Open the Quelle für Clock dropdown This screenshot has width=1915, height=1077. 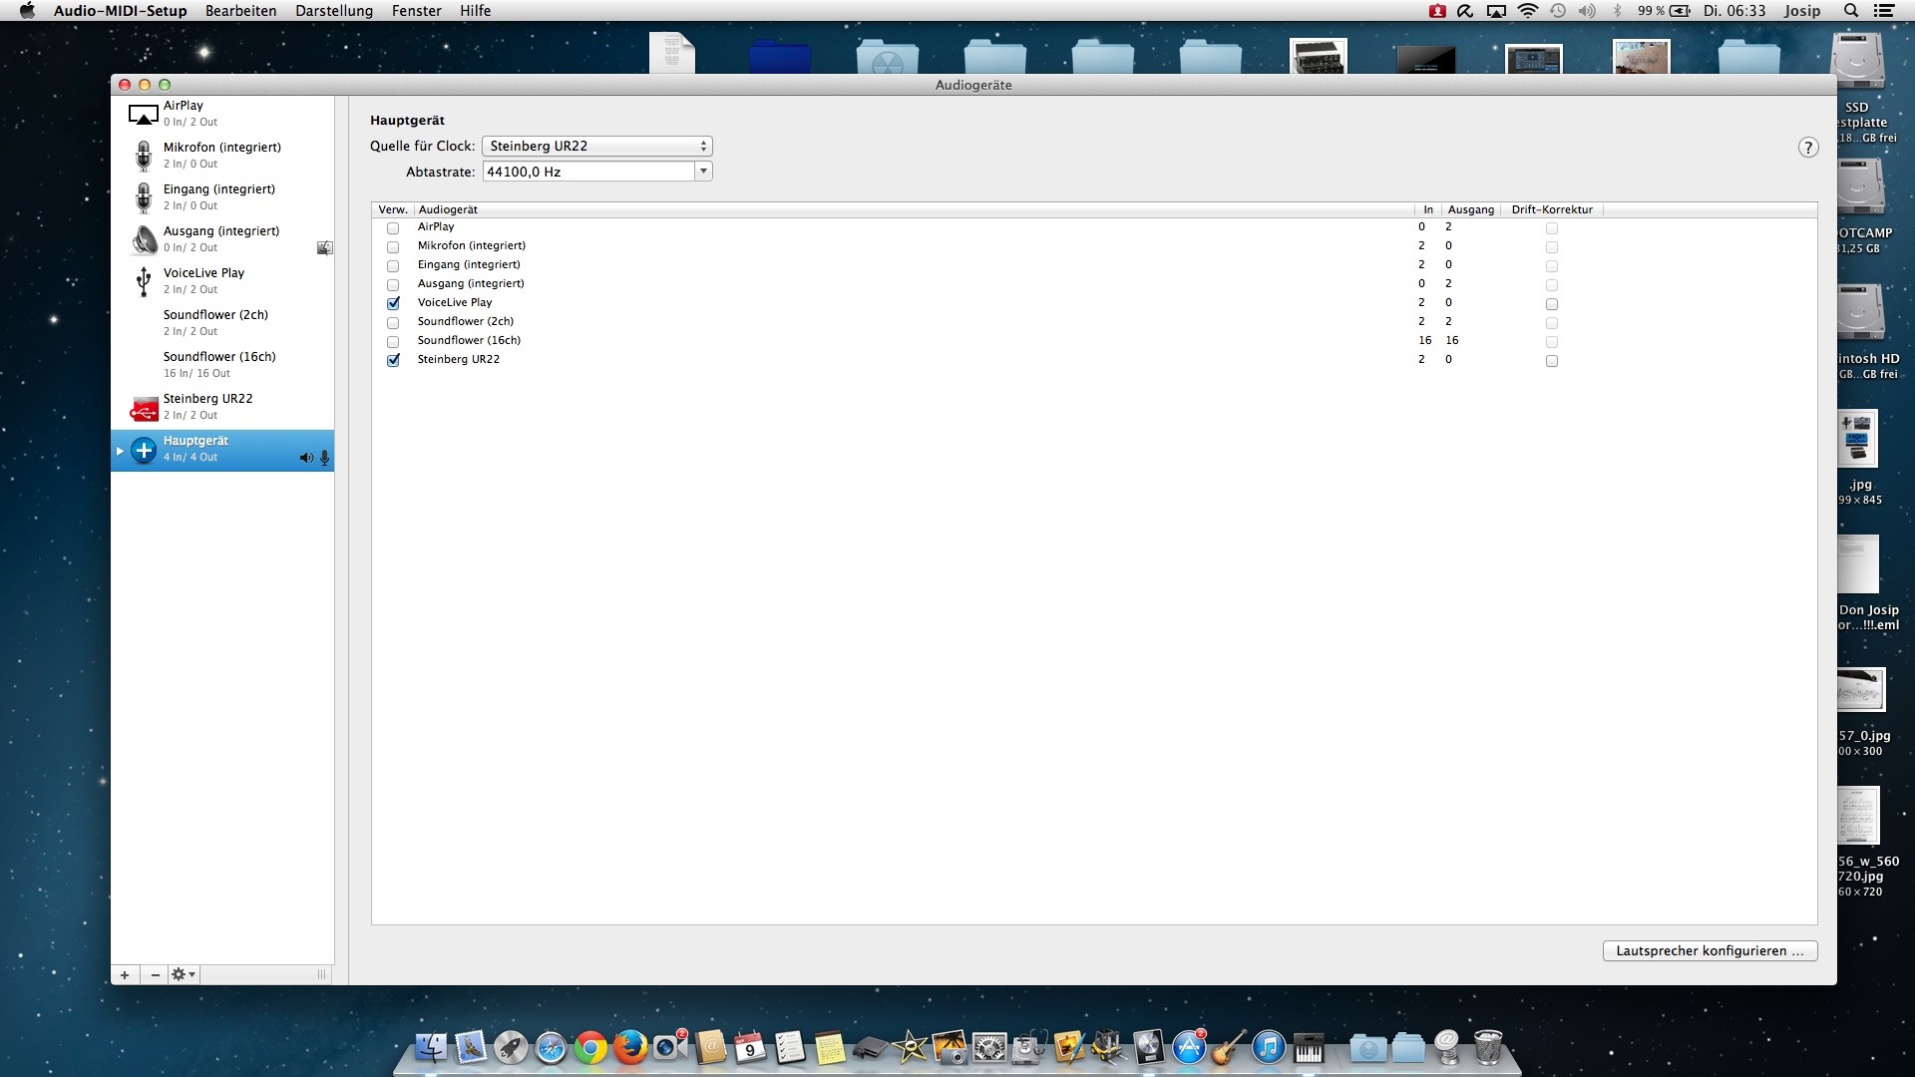point(596,146)
